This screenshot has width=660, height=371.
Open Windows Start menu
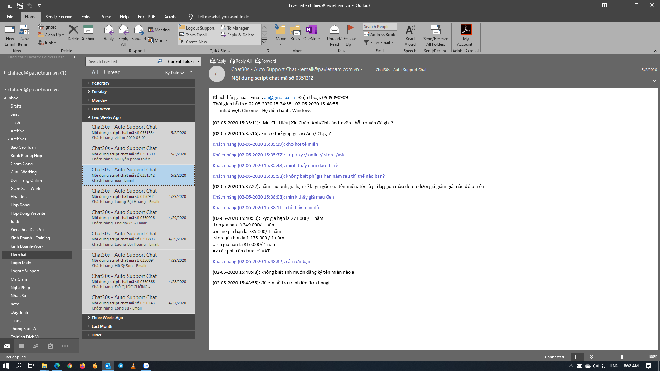6,366
